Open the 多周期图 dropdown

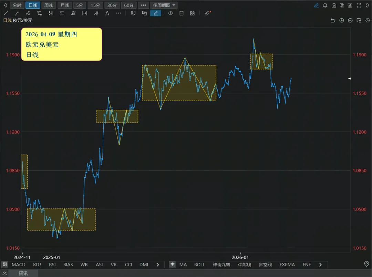pyautogui.click(x=164, y=5)
